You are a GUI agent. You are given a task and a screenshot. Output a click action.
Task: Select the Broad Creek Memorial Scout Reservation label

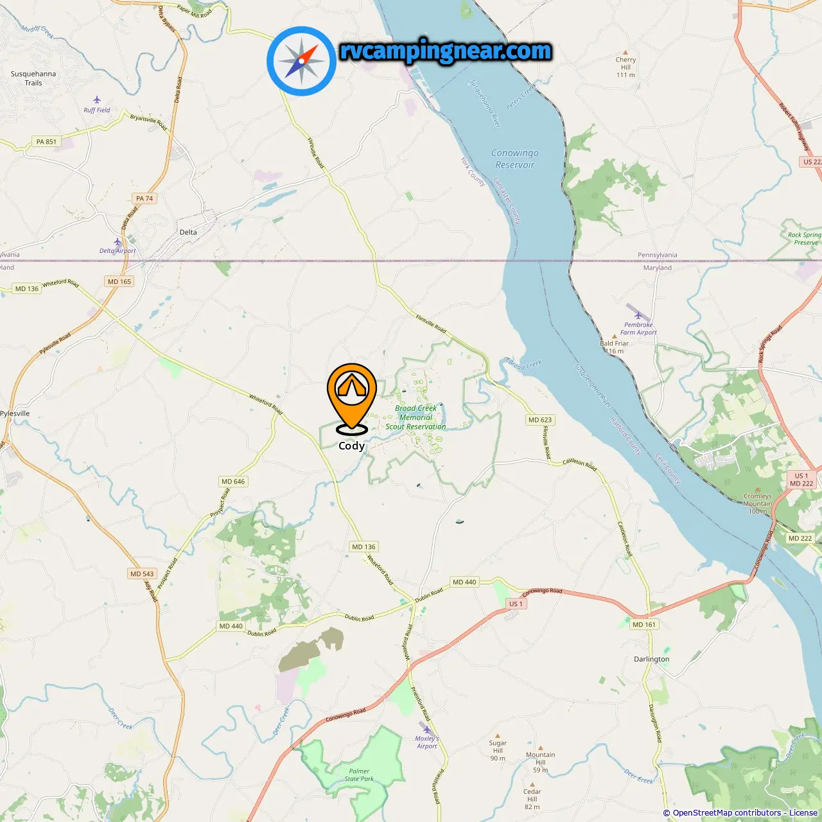pyautogui.click(x=415, y=417)
